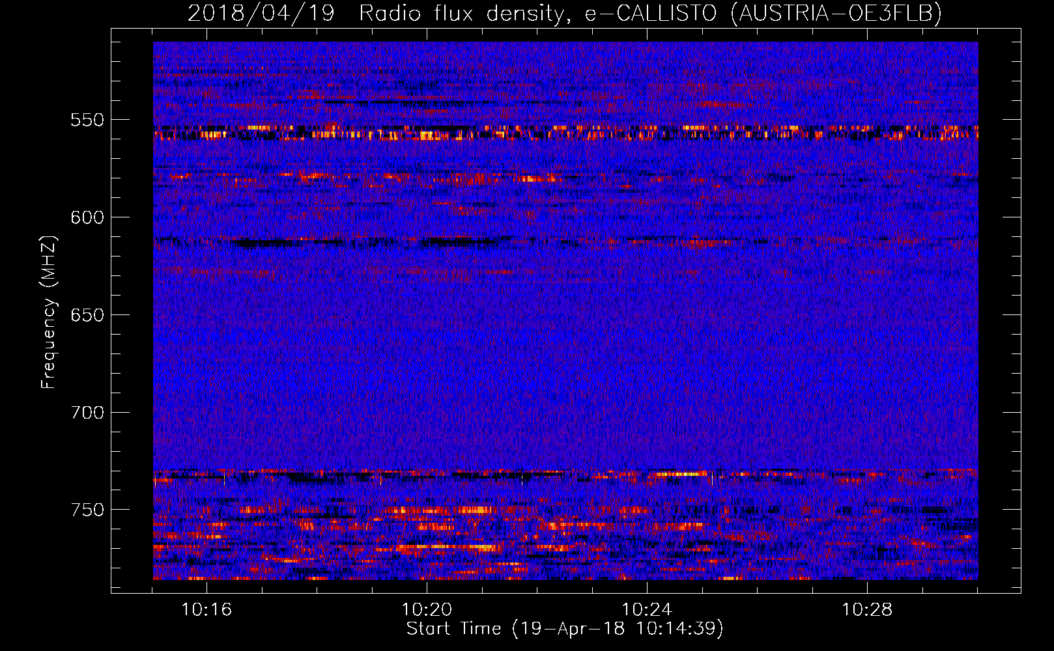Click the 550 frequency tick label

click(87, 120)
